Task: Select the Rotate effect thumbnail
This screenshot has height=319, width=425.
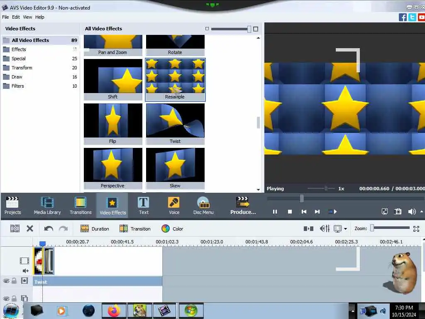Action: [x=176, y=45]
